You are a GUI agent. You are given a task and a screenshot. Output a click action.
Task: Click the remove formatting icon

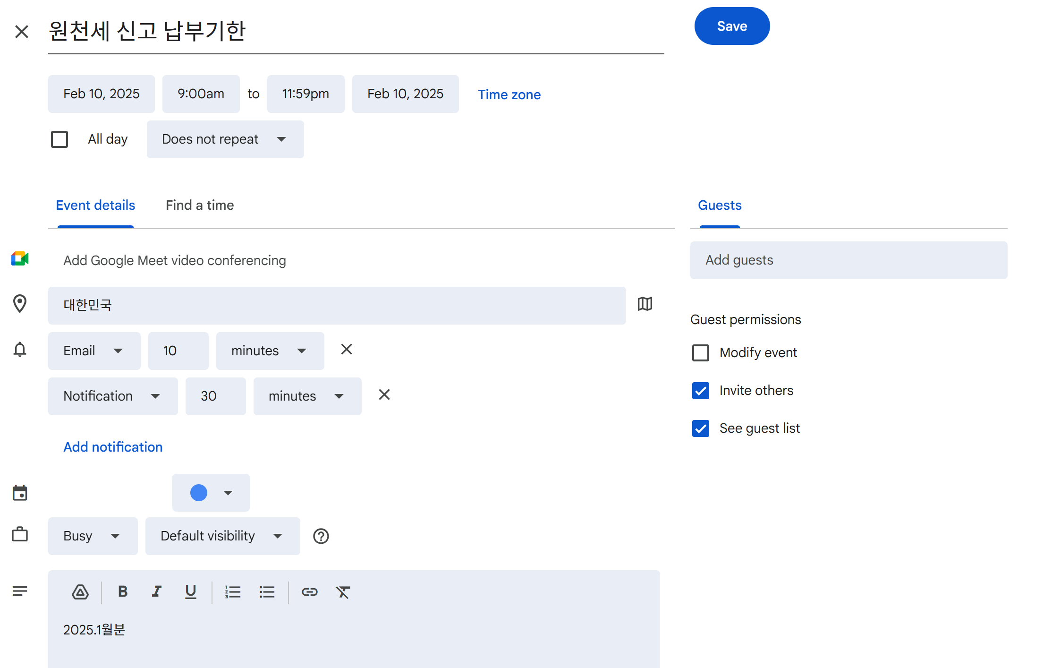point(343,592)
